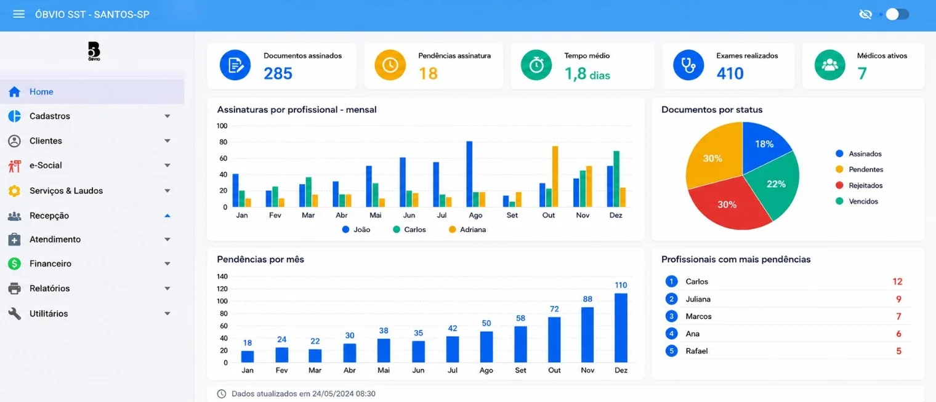Toggle Rejeitados in pie legend
Viewport: 936px width, 402px height.
click(859, 185)
